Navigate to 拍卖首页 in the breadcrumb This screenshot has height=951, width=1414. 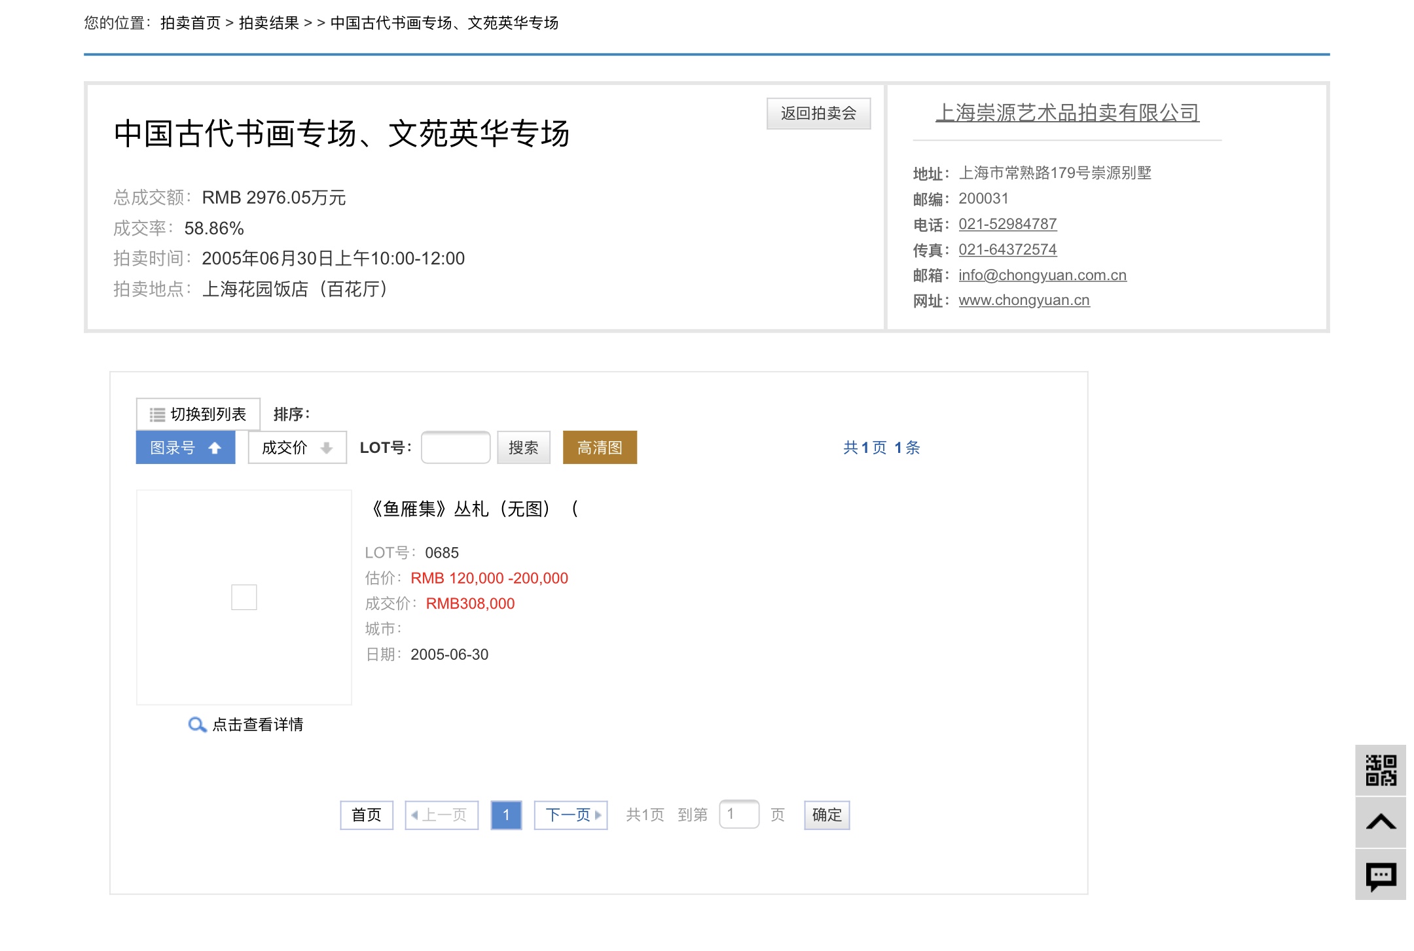190,24
